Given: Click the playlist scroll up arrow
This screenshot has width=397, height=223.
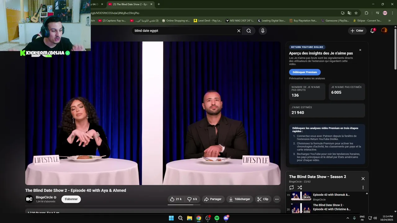Looking at the screenshot, I should [x=367, y=194].
